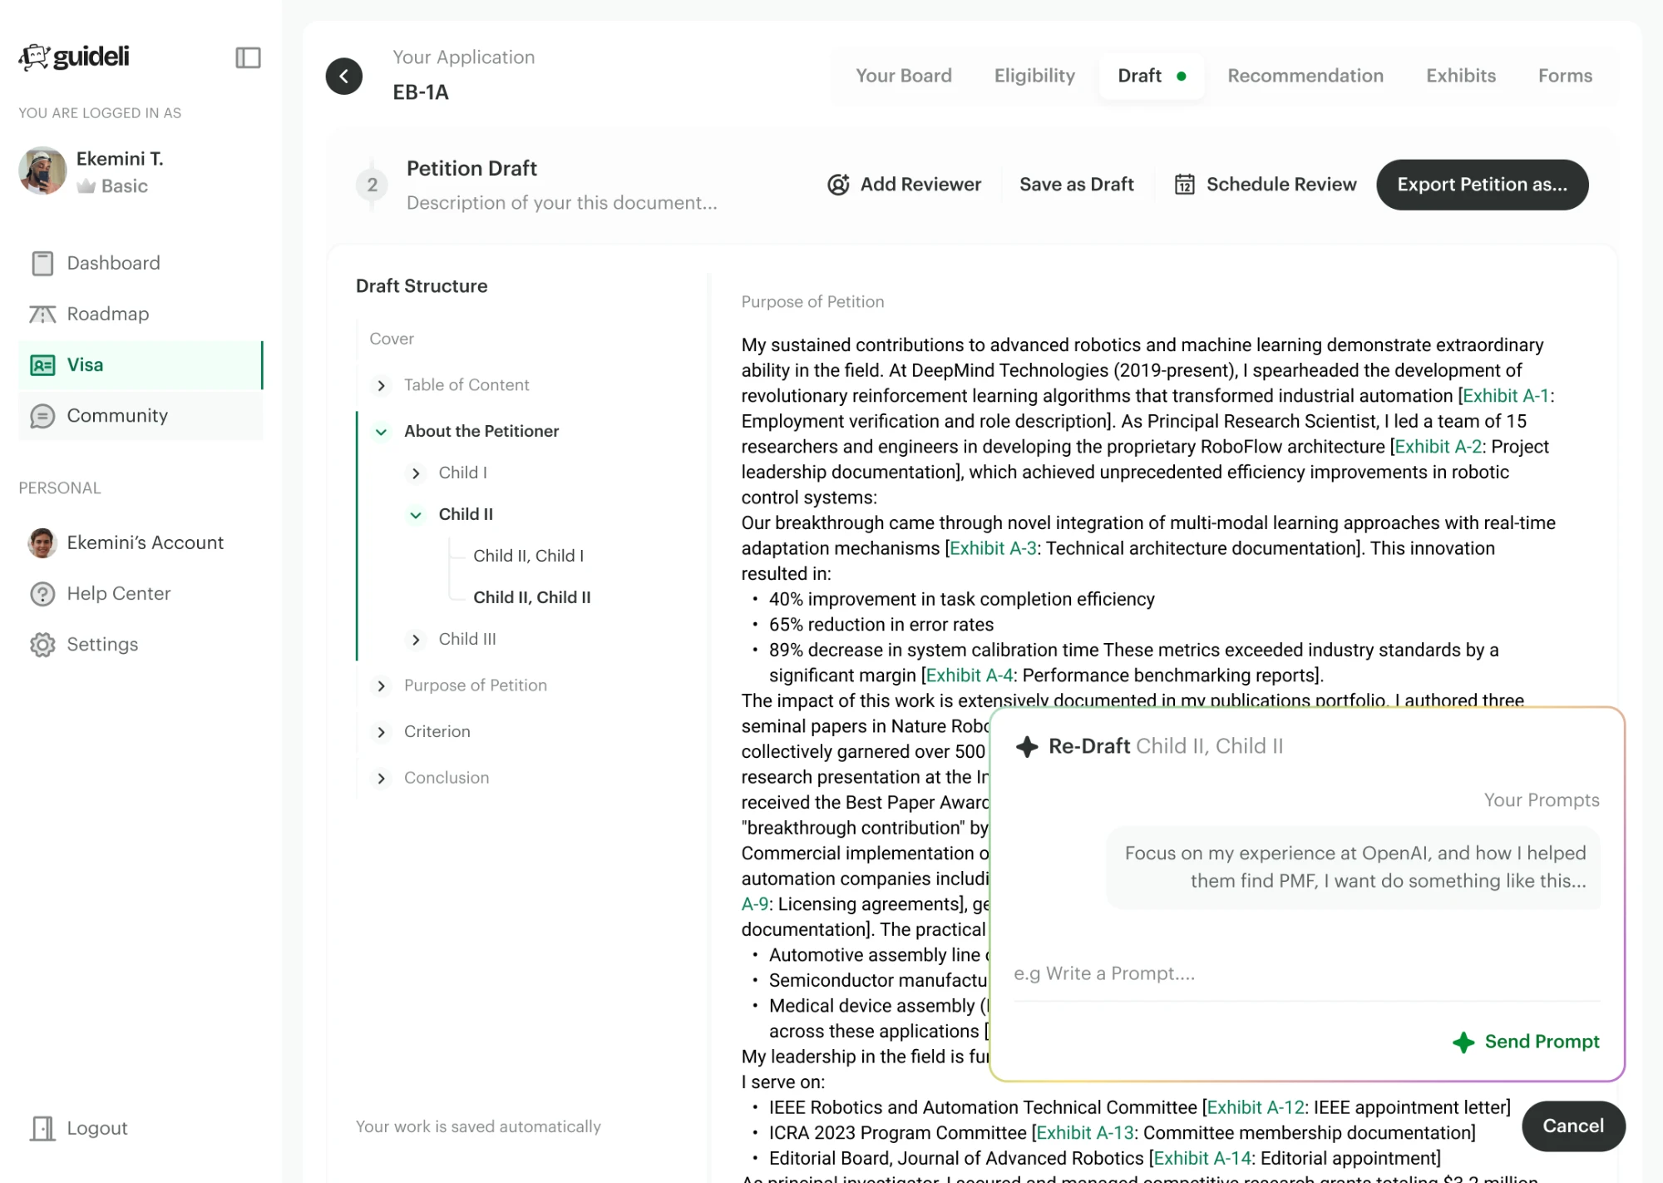This screenshot has height=1183, width=1663.
Task: Click Save as Draft
Action: [1077, 184]
